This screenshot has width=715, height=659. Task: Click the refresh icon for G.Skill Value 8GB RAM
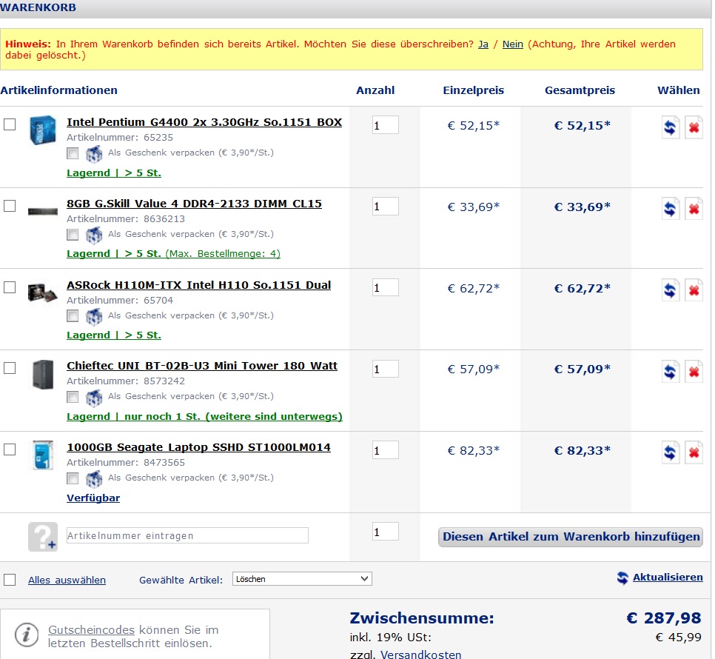tap(671, 209)
